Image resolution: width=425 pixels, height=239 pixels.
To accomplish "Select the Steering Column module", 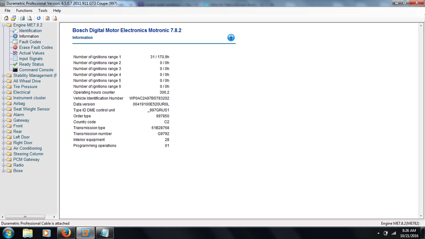I will coord(28,154).
